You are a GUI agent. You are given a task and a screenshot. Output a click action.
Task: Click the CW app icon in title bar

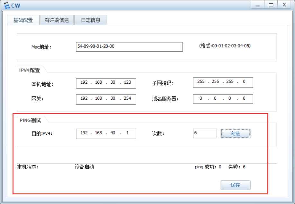pos(7,5)
